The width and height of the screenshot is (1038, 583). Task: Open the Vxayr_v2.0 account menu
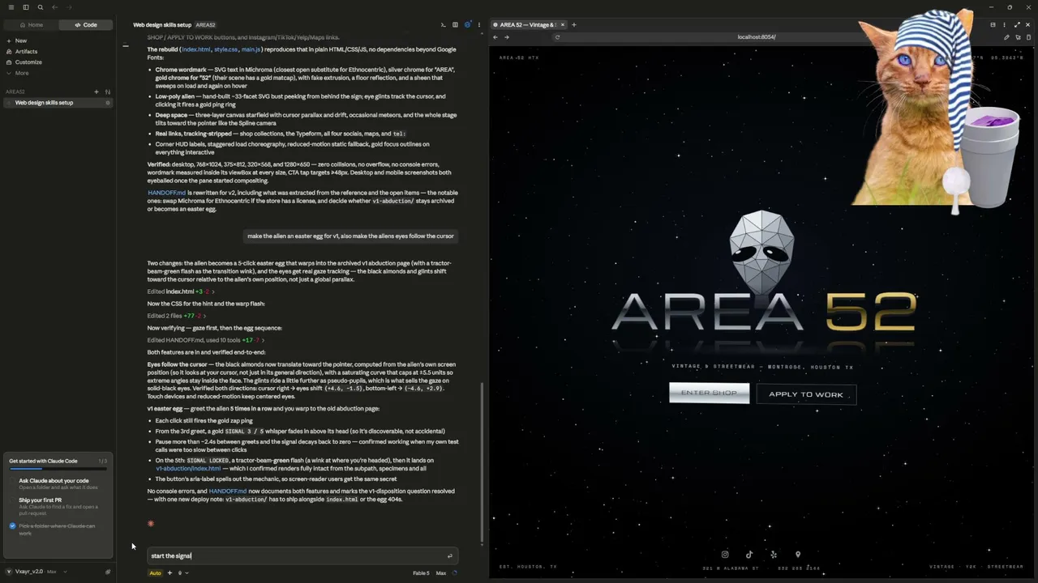coord(35,572)
